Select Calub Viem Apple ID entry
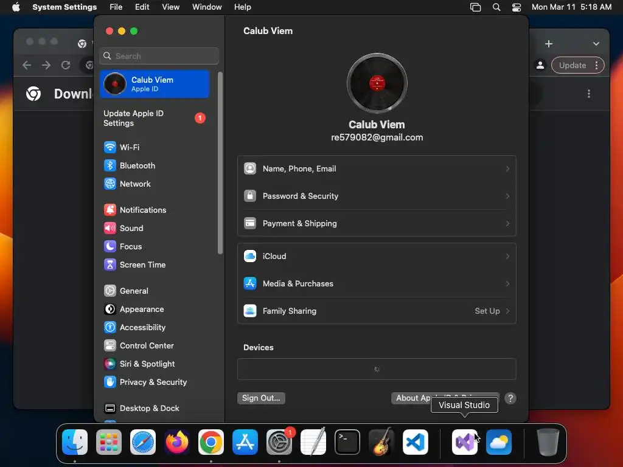Image resolution: width=623 pixels, height=467 pixels. pos(155,84)
